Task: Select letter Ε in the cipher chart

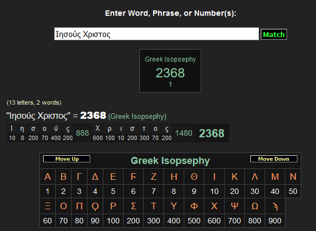Action: coord(113,177)
